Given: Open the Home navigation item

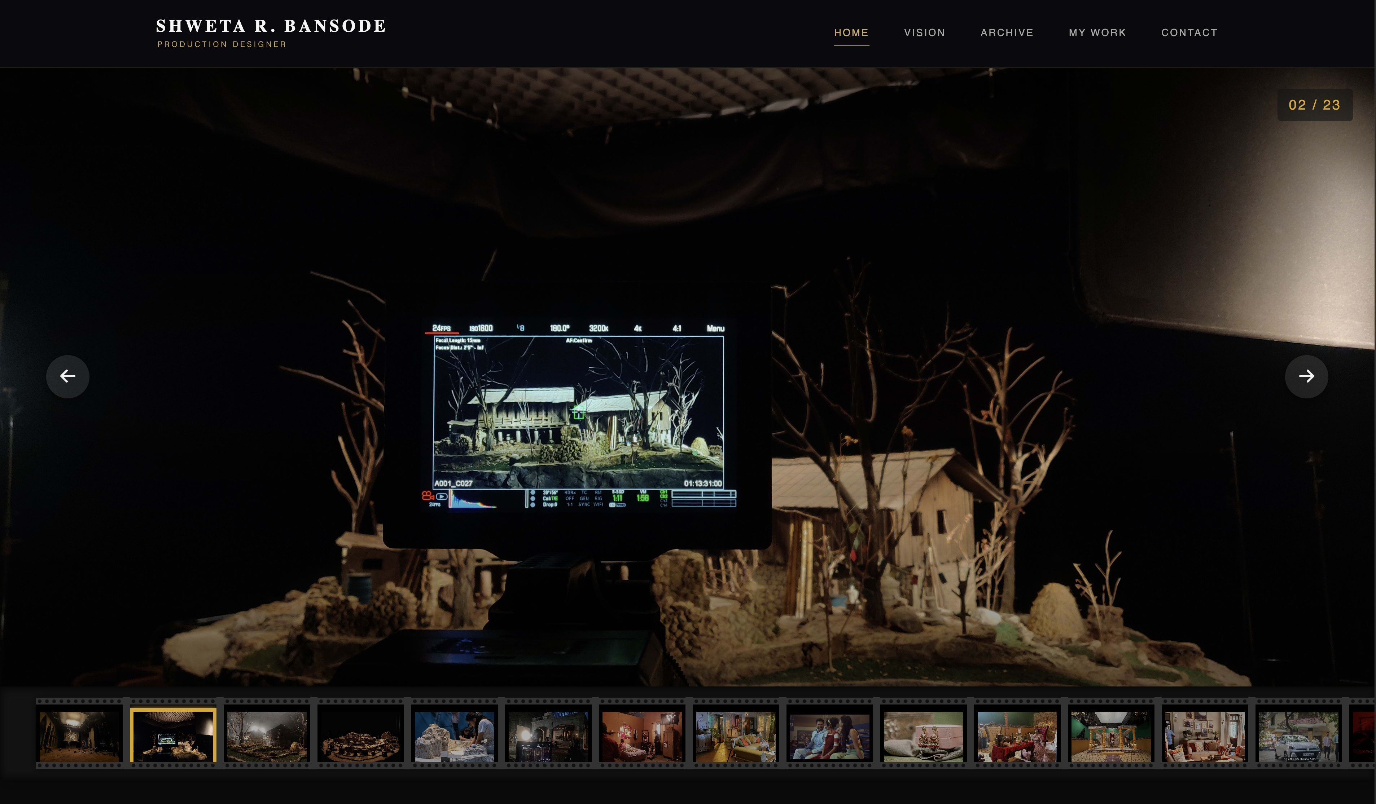Looking at the screenshot, I should pyautogui.click(x=851, y=33).
